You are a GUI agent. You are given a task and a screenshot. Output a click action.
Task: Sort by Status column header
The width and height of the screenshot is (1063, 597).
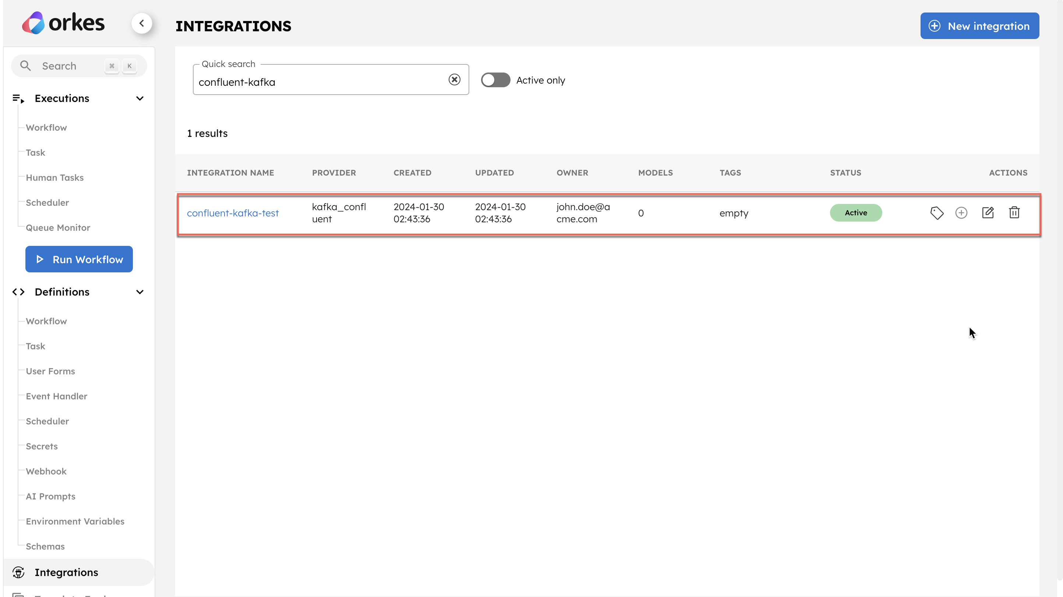pos(845,173)
